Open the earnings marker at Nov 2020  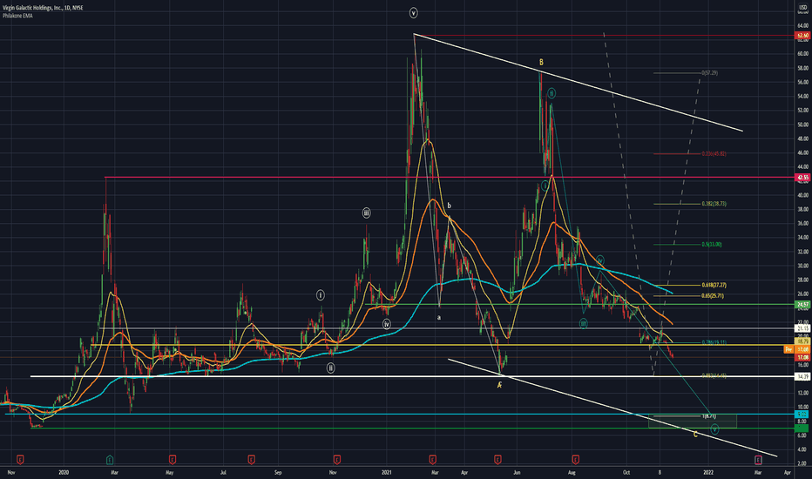[x=337, y=459]
